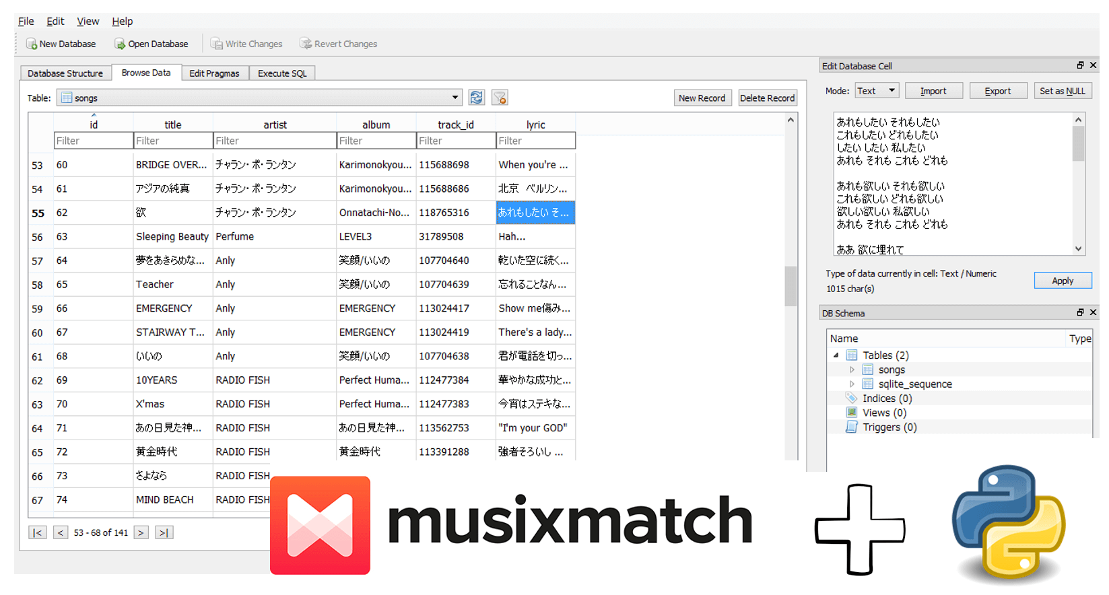Select the Browse Data tab
Screen dimensions: 1109x595
tap(146, 73)
